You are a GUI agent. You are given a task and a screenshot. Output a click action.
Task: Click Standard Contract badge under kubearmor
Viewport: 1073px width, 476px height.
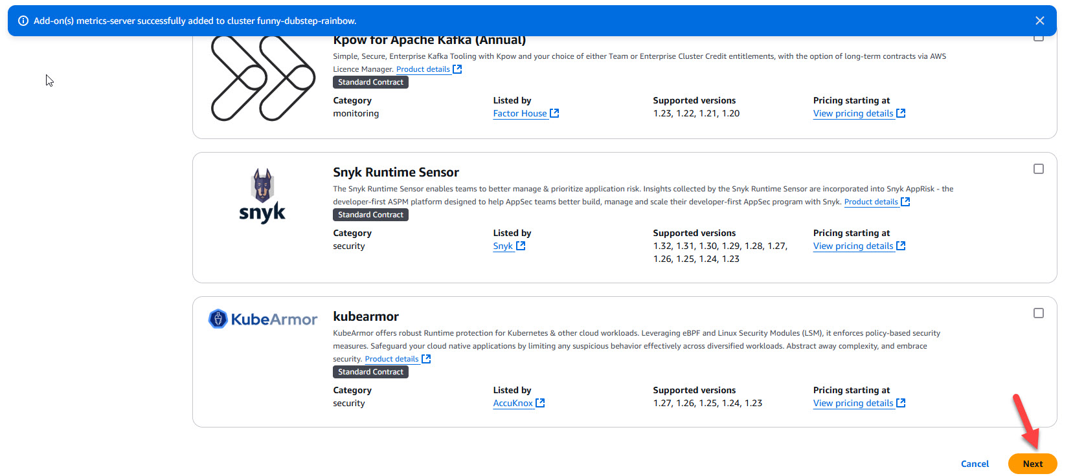(x=370, y=372)
